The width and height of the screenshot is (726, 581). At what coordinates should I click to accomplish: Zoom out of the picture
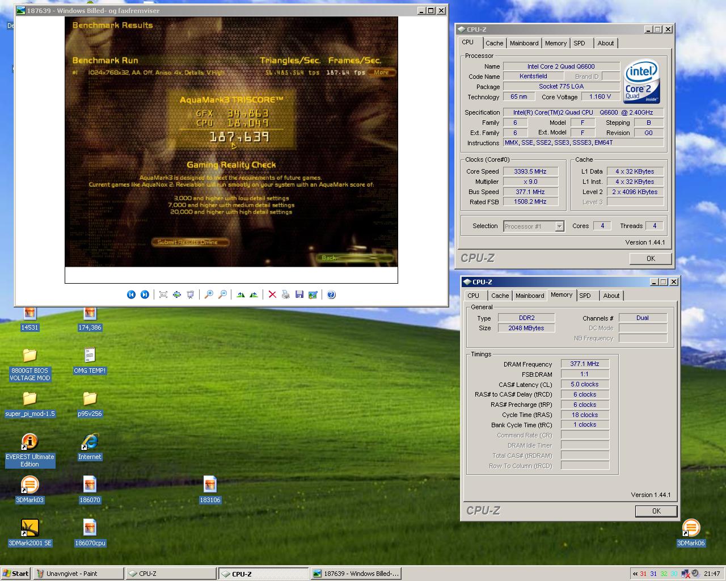coord(222,294)
